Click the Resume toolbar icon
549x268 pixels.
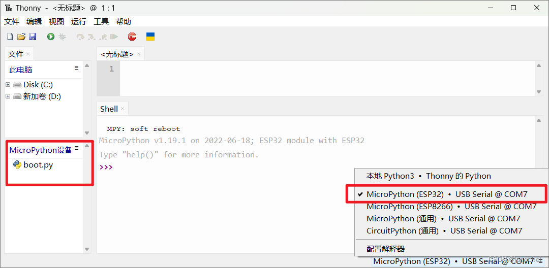point(114,37)
